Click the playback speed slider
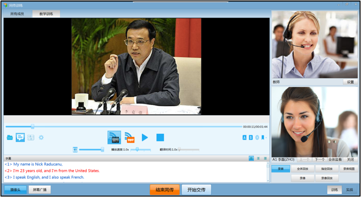 point(141,149)
